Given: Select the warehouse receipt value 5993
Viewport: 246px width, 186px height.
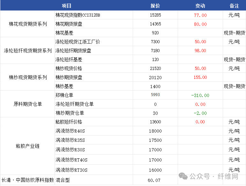Looking at the screenshot, I should pyautogui.click(x=155, y=94).
